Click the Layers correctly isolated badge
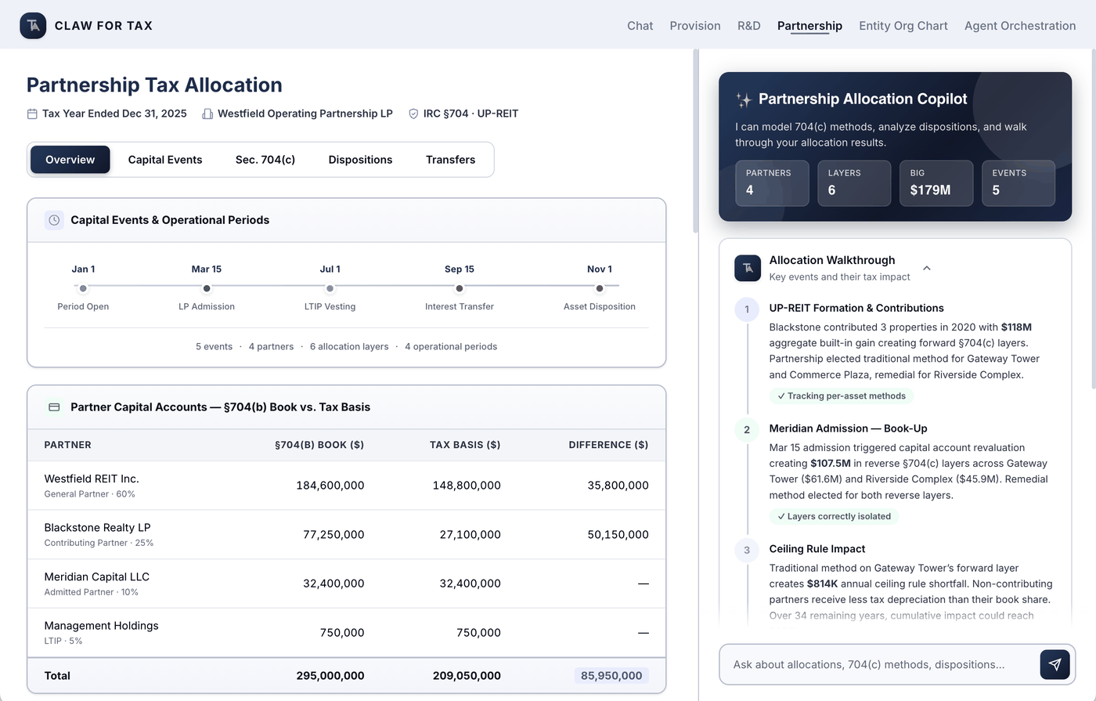This screenshot has height=701, width=1096. tap(834, 517)
